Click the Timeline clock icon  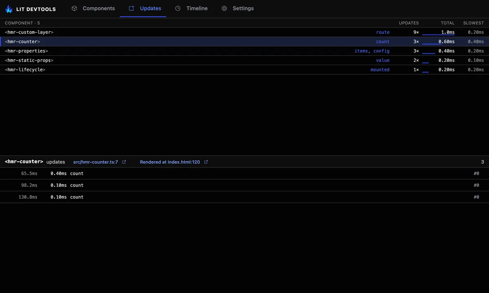point(178,8)
